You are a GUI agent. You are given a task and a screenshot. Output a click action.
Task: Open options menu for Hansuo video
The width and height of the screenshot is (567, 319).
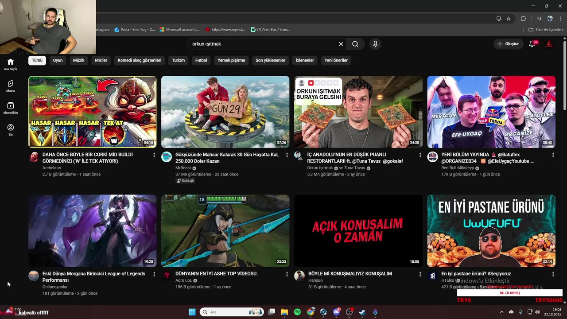point(420,274)
